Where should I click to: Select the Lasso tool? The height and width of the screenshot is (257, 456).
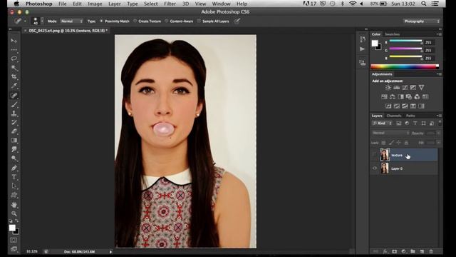click(x=14, y=59)
